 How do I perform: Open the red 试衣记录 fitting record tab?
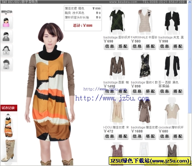tap(9, 108)
